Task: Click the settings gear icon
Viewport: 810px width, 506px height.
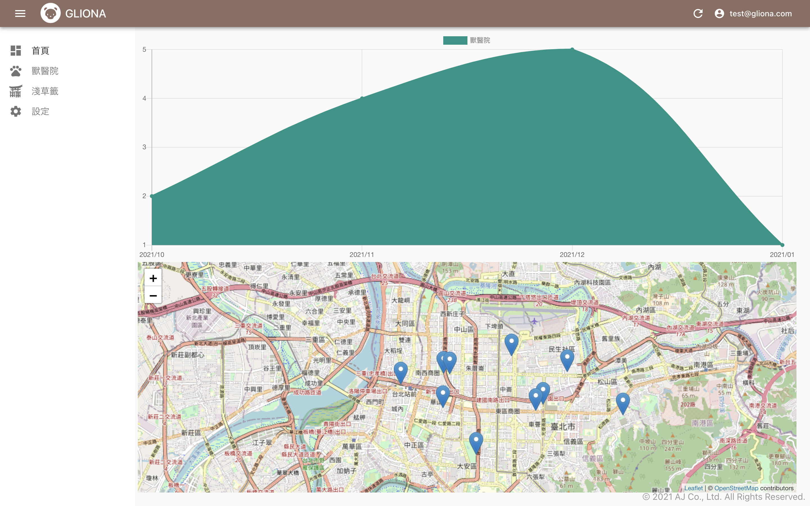Action: click(x=16, y=111)
